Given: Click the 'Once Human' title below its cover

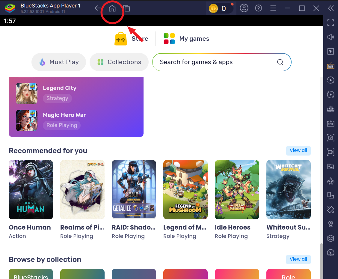Looking at the screenshot, I should click(x=30, y=227).
